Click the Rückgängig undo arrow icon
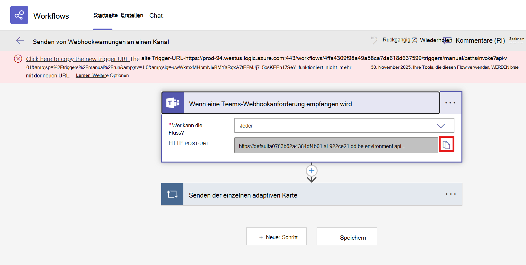This screenshot has width=526, height=265. pos(374,40)
